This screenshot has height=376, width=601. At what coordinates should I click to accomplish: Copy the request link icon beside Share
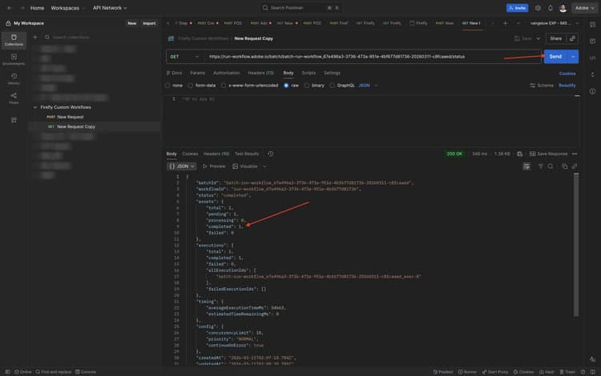coord(572,38)
